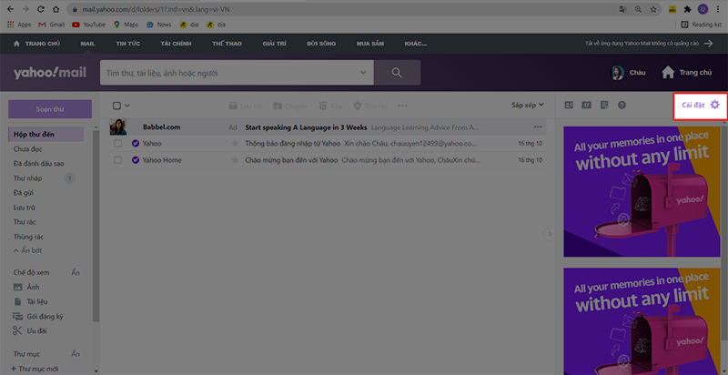Open ad-free Yahoo Mail app link
The height and width of the screenshot is (375, 728).
tap(649, 44)
